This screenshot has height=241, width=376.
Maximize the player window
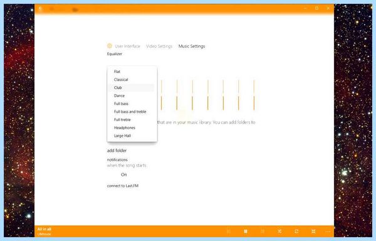coord(316,8)
